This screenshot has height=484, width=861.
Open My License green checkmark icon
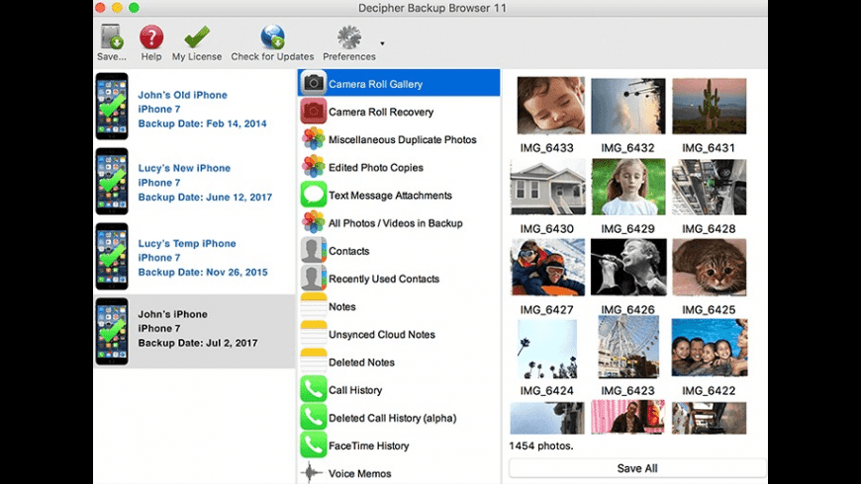(197, 37)
